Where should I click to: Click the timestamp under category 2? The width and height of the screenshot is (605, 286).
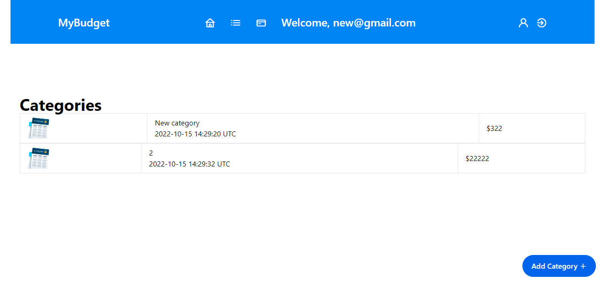point(190,164)
